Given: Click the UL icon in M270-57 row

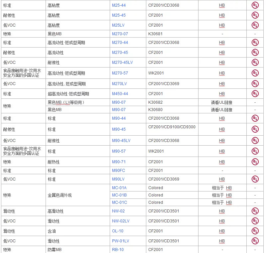Looking at the screenshot, I should click(x=255, y=73).
